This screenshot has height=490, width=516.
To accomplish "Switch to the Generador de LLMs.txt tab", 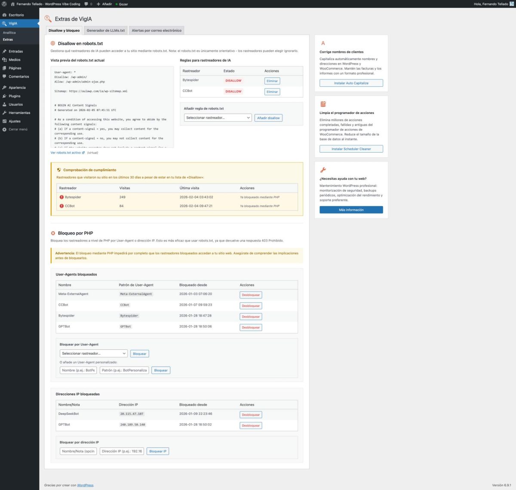I will 106,31.
